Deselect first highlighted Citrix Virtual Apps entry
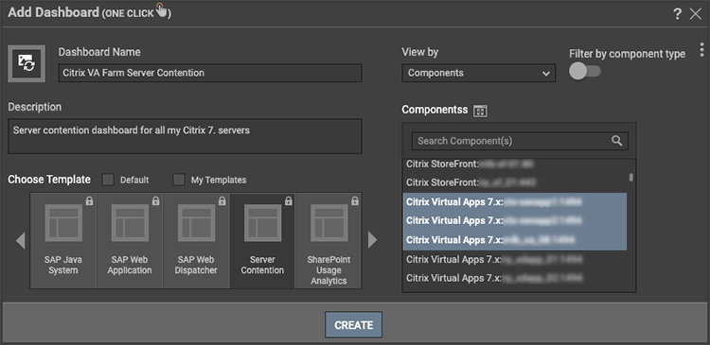Image resolution: width=710 pixels, height=345 pixels. (x=515, y=202)
